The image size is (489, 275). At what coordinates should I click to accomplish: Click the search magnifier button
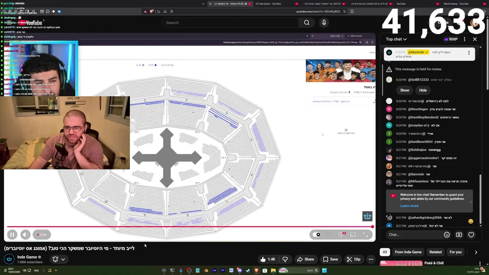pyautogui.click(x=307, y=23)
